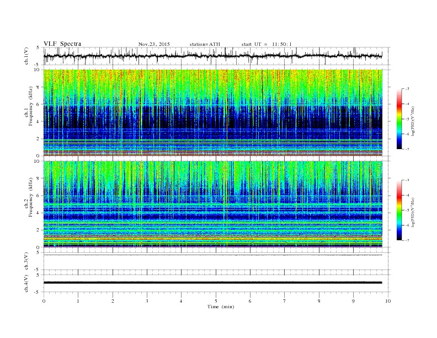Select the date text "Nov.23, 2015"
The height and width of the screenshot is (338, 437).
(154, 44)
